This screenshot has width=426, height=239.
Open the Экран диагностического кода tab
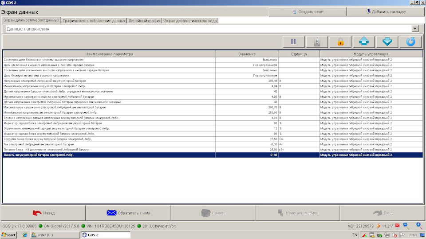click(x=190, y=21)
